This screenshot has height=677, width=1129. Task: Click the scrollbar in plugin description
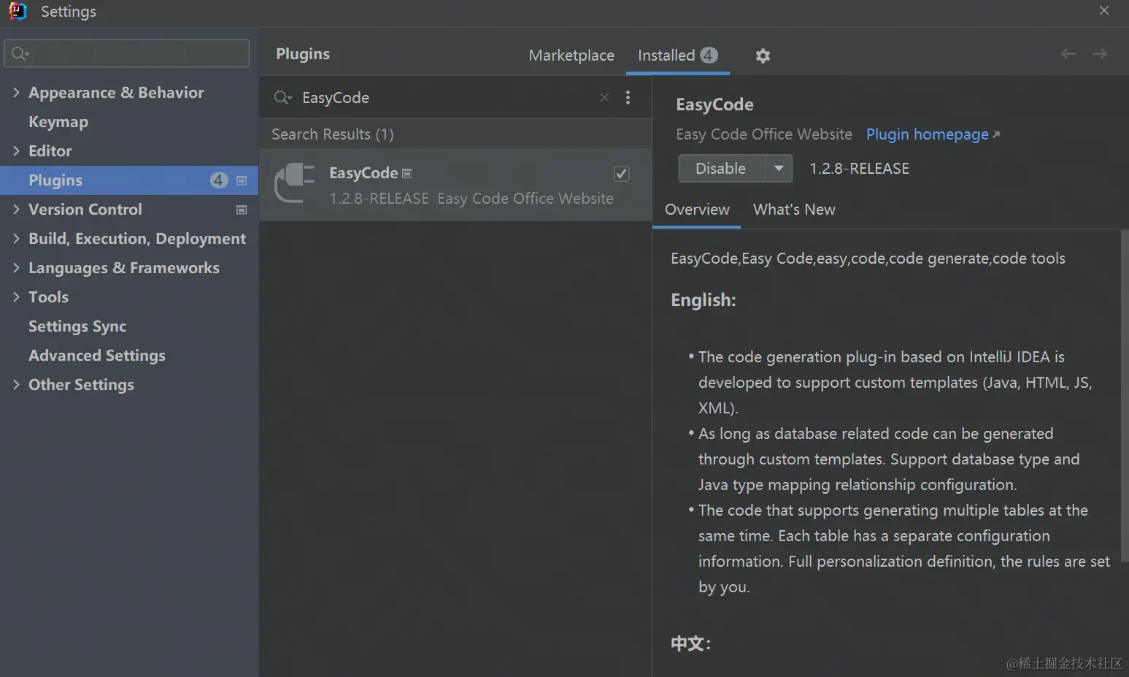click(x=1124, y=395)
